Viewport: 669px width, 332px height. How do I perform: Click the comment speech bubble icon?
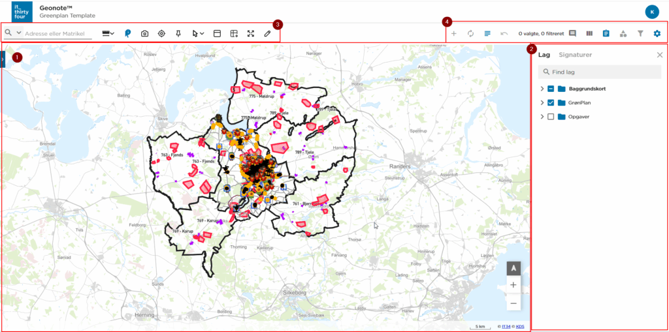[572, 33]
